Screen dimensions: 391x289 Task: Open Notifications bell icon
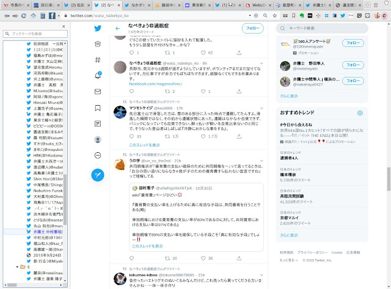[98, 75]
